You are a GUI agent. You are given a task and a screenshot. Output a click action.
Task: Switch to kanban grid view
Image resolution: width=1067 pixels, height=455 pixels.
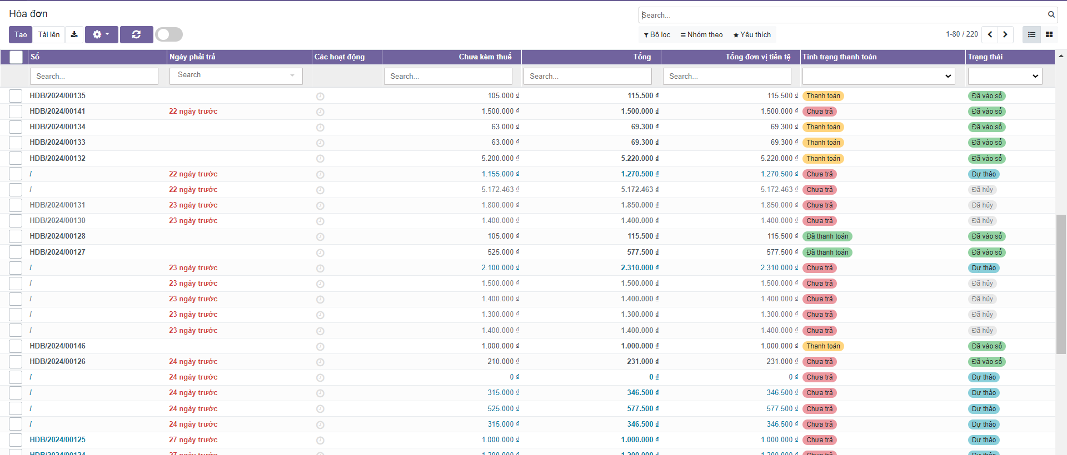tap(1049, 34)
